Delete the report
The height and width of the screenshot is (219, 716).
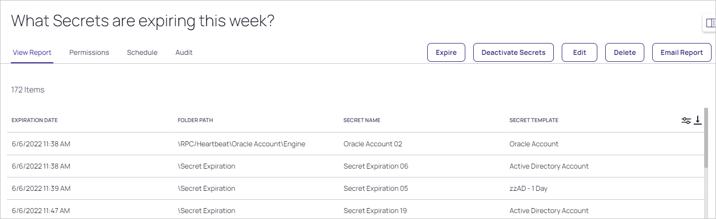tap(625, 52)
